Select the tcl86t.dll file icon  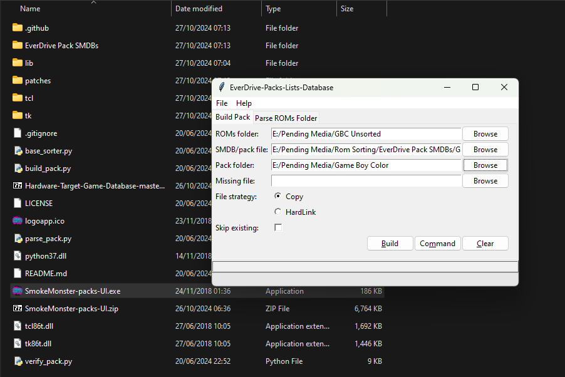[x=18, y=326]
